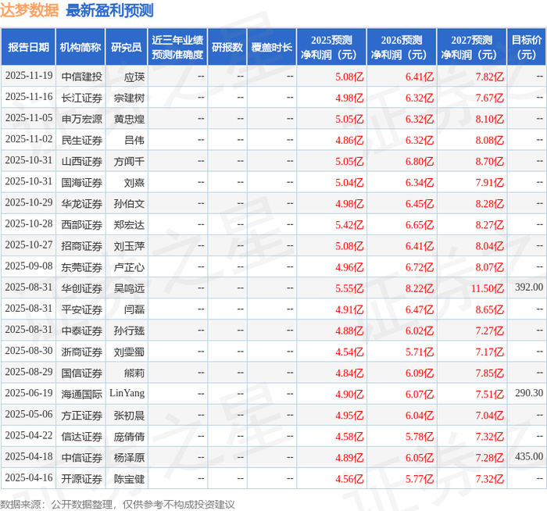Select the 中信建投 institution cell
Image resolution: width=547 pixels, height=511 pixels.
click(81, 77)
